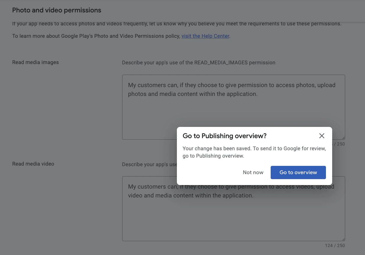Click the resize handle of the images description field
The height and width of the screenshot is (255, 365).
[x=343, y=137]
